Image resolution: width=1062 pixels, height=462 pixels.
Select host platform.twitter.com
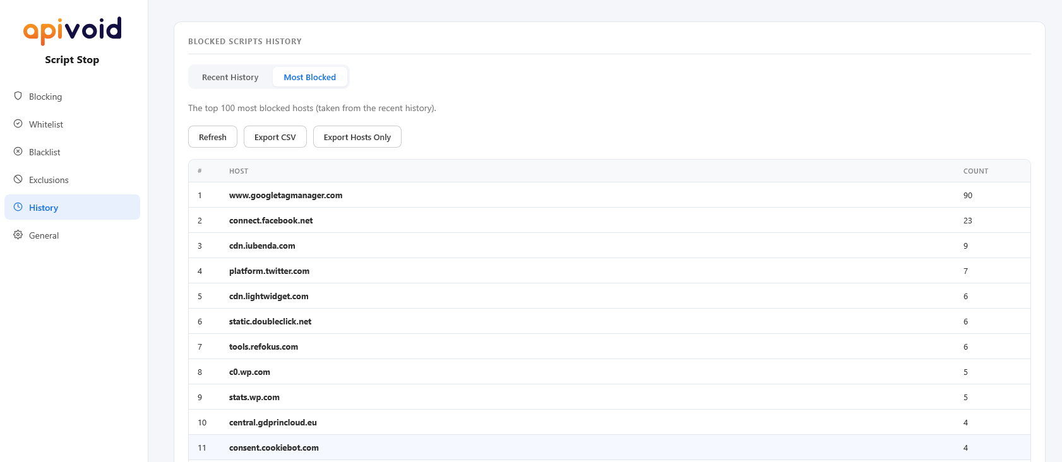[x=269, y=271]
